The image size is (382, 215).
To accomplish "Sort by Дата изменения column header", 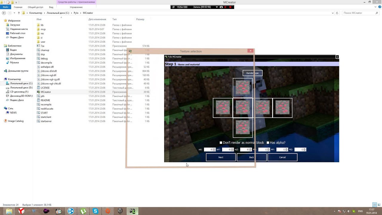I will (97, 19).
